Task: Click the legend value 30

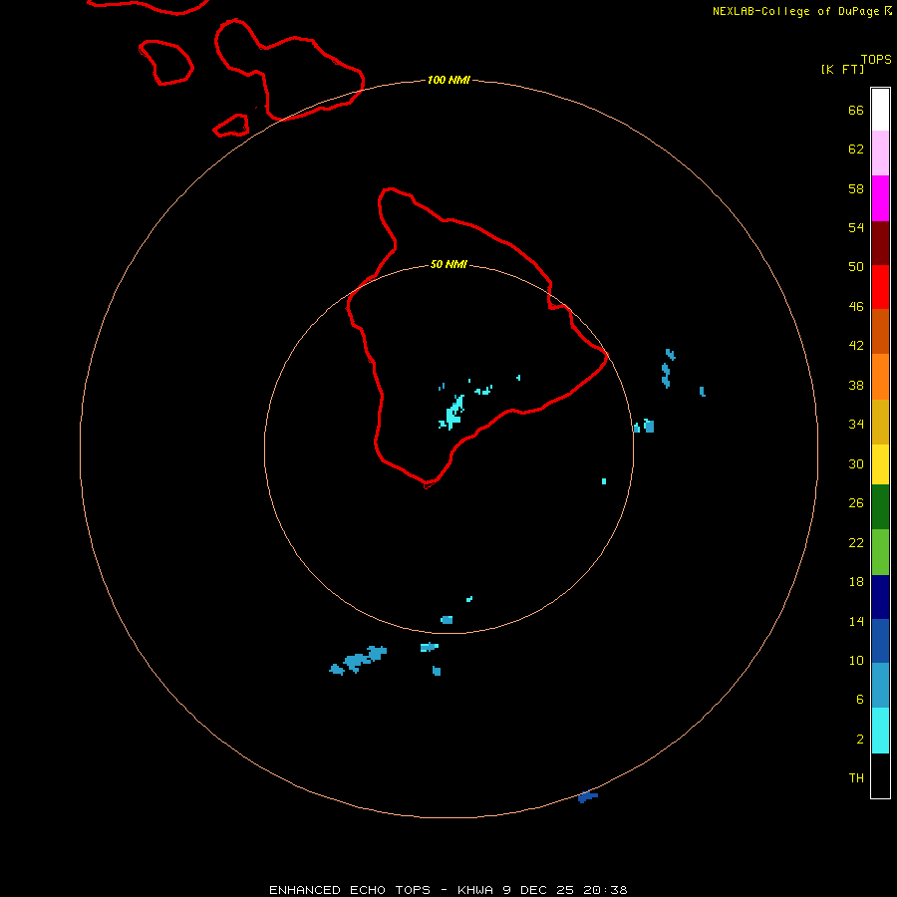Action: [x=856, y=463]
